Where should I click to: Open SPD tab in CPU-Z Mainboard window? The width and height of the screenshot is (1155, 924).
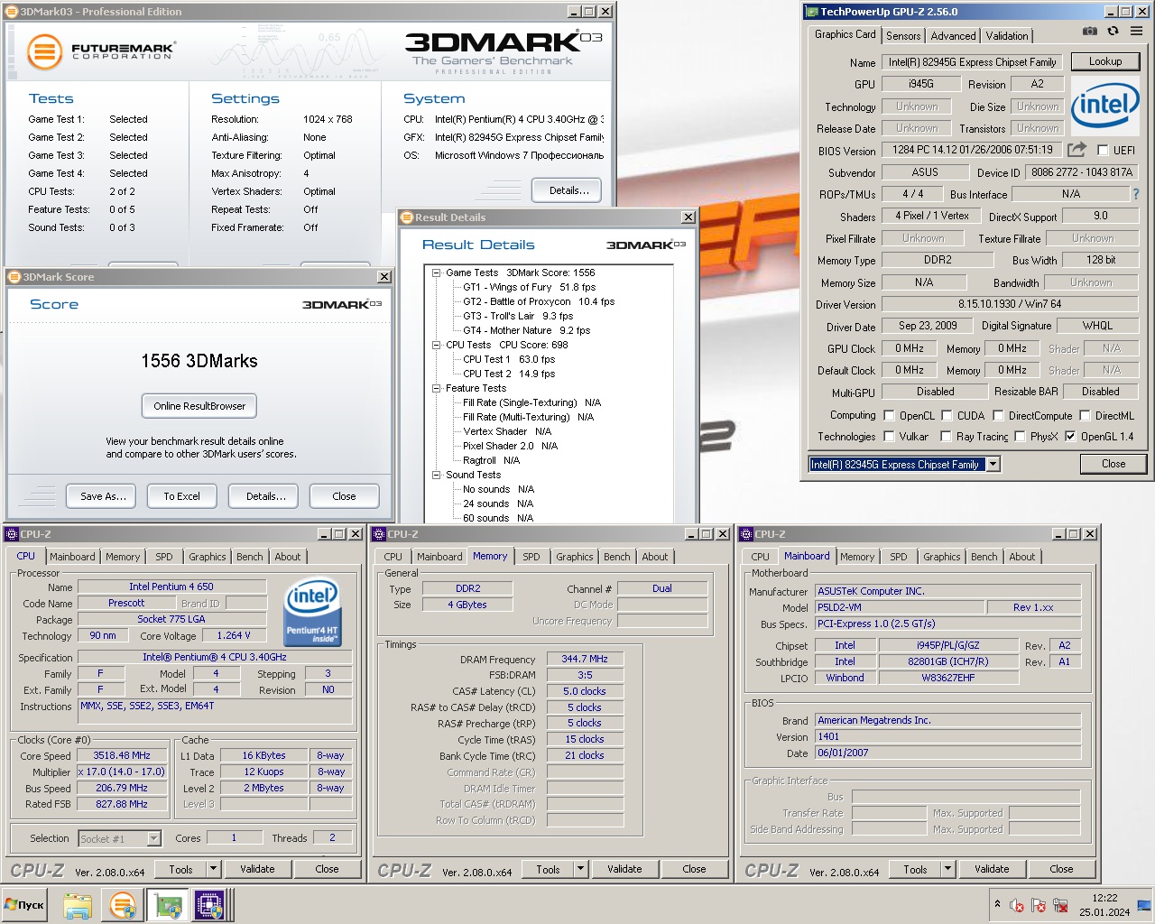pos(899,557)
